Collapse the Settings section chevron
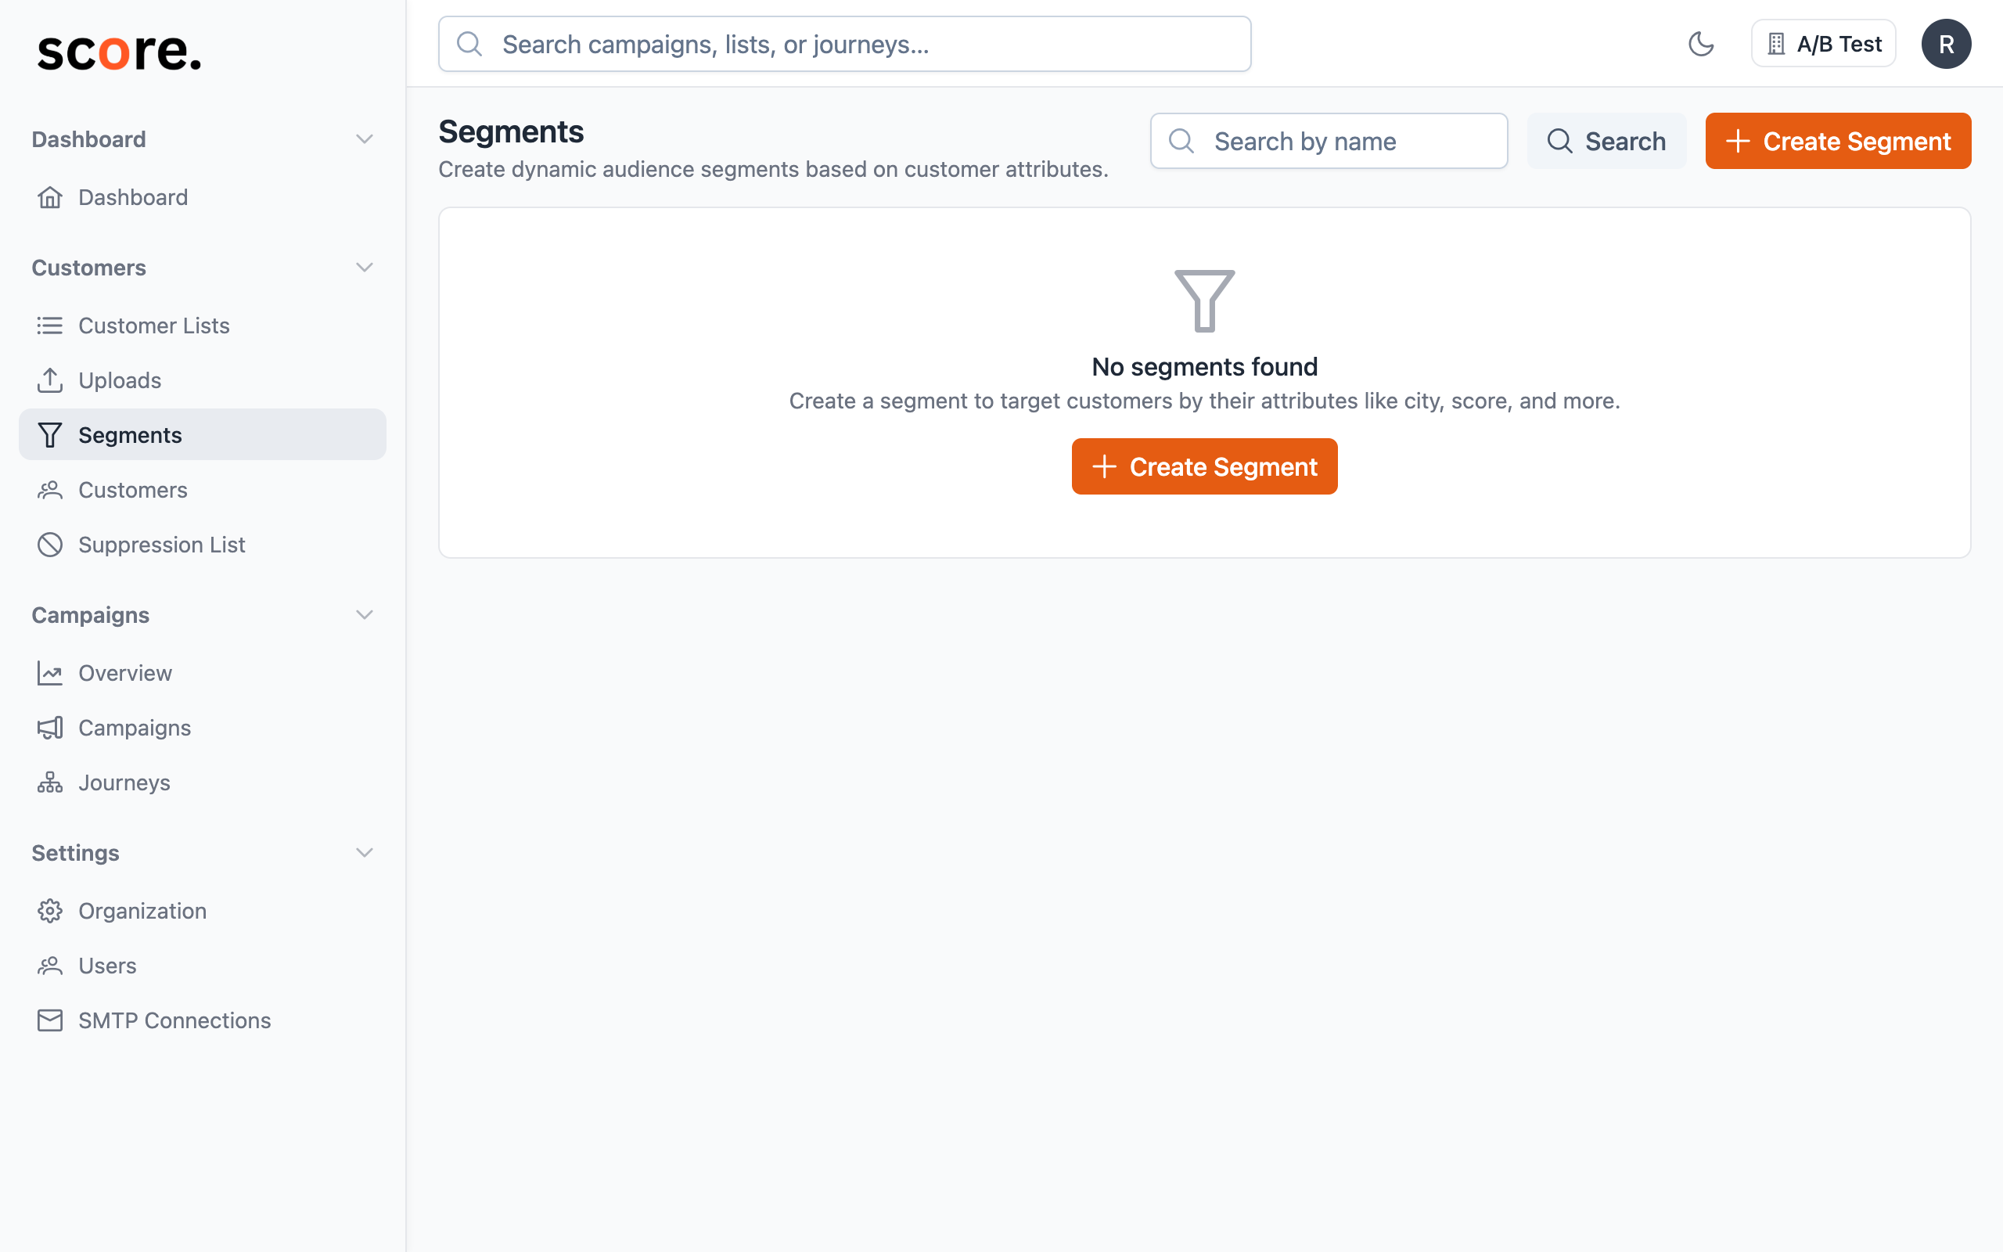 point(364,853)
